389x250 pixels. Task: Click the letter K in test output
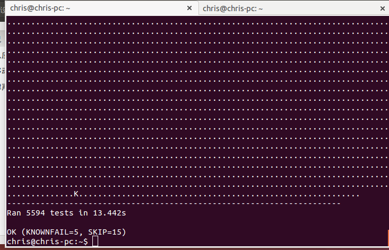point(76,194)
